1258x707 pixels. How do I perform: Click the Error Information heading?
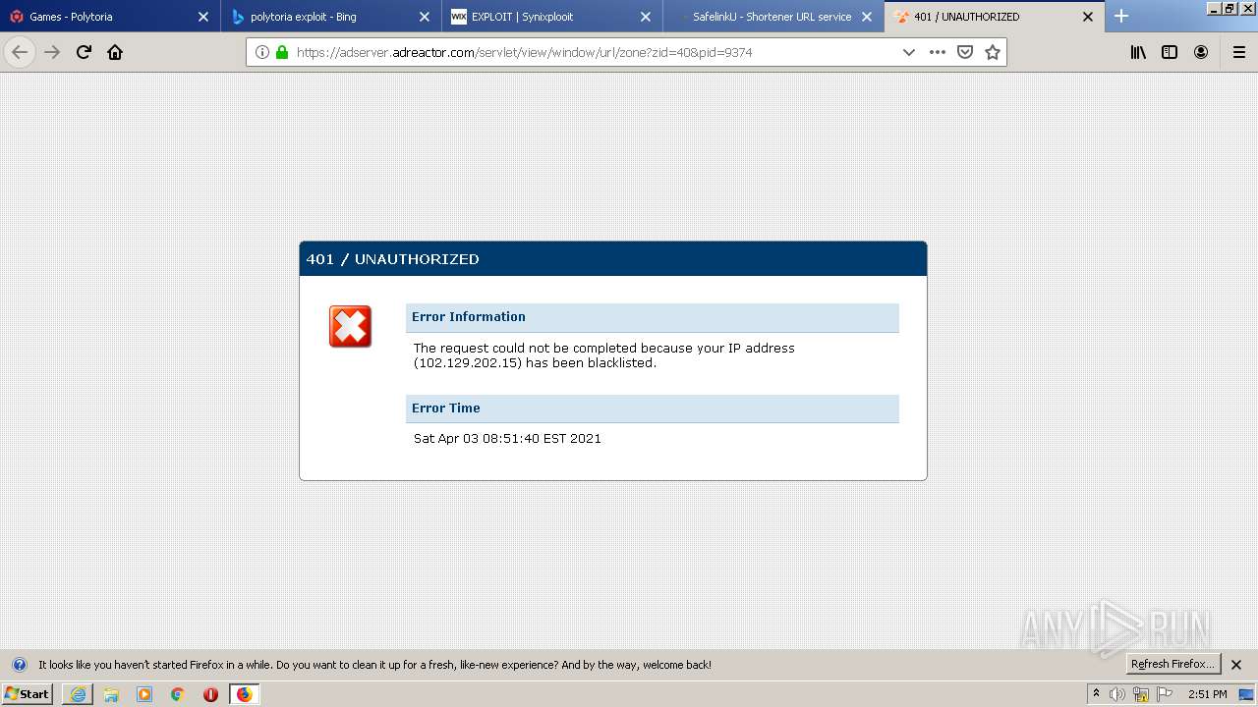[469, 317]
